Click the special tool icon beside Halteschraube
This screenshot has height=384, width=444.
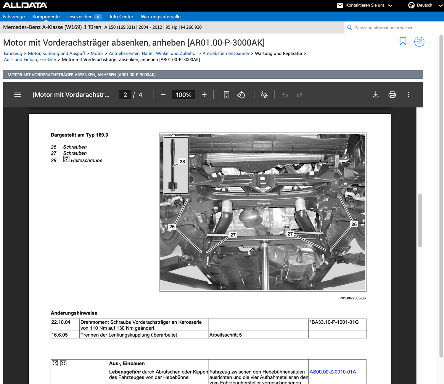pos(66,159)
